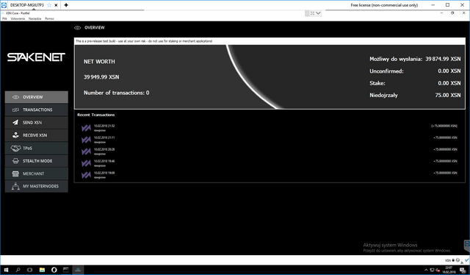470x275 pixels.
Task: Click the TeamViewer side panel tab
Action: click(467, 246)
